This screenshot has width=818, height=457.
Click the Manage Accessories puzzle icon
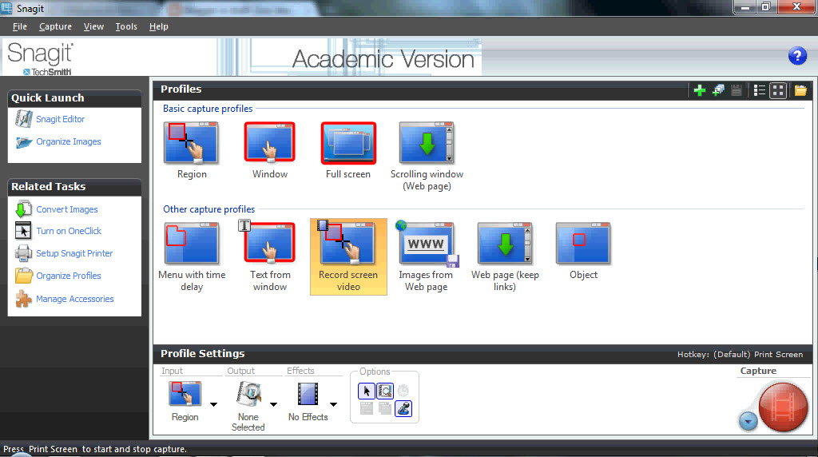pyautogui.click(x=23, y=299)
